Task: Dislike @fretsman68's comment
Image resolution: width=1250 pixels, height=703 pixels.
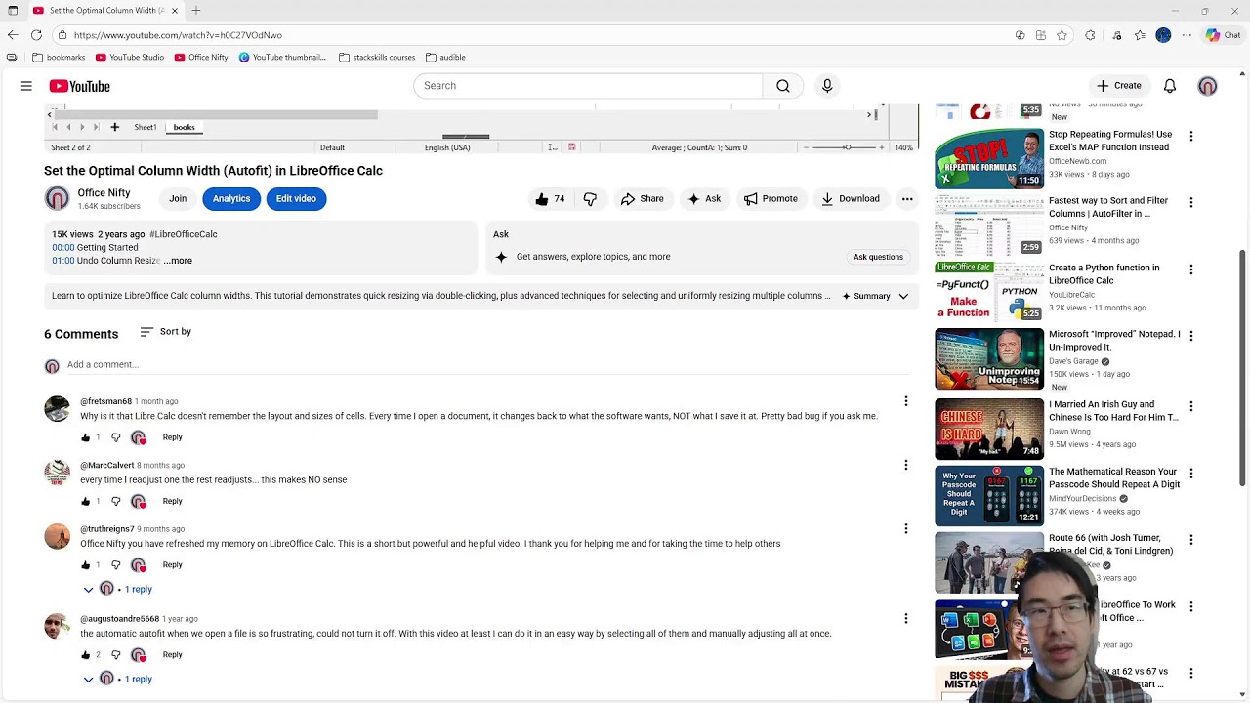Action: [x=115, y=437]
